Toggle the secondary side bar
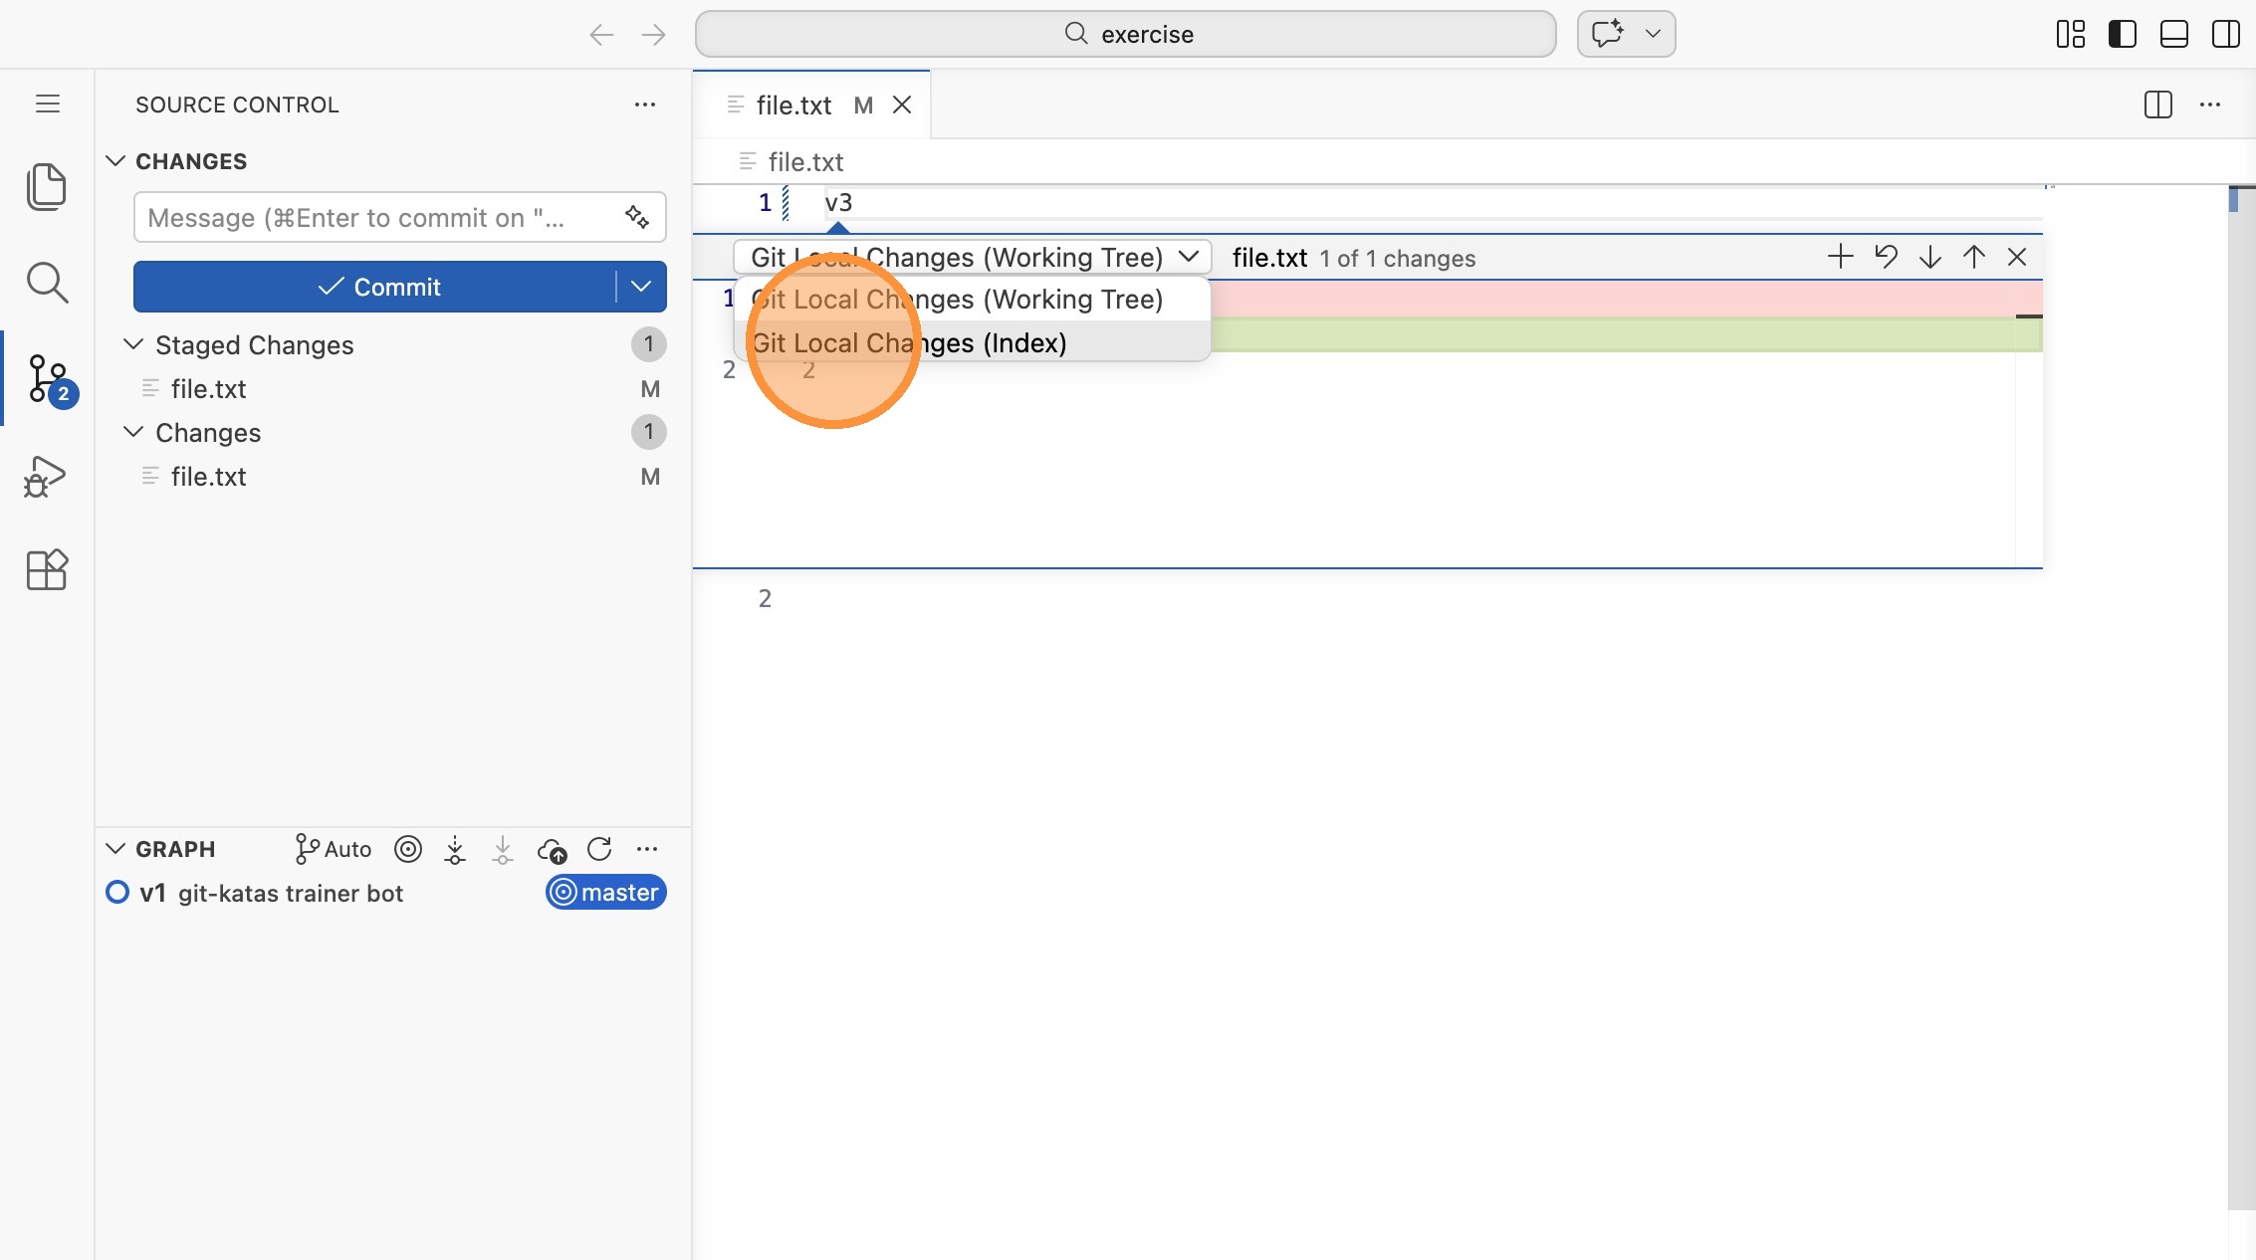This screenshot has width=2256, height=1260. click(x=2225, y=34)
